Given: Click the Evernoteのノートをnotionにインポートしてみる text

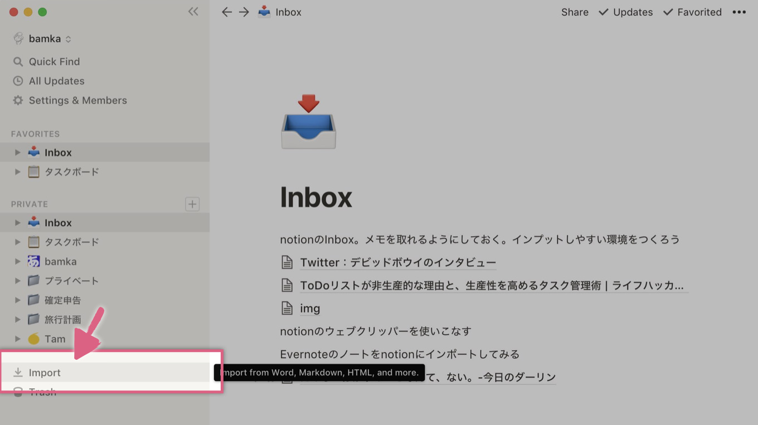Looking at the screenshot, I should pos(400,354).
